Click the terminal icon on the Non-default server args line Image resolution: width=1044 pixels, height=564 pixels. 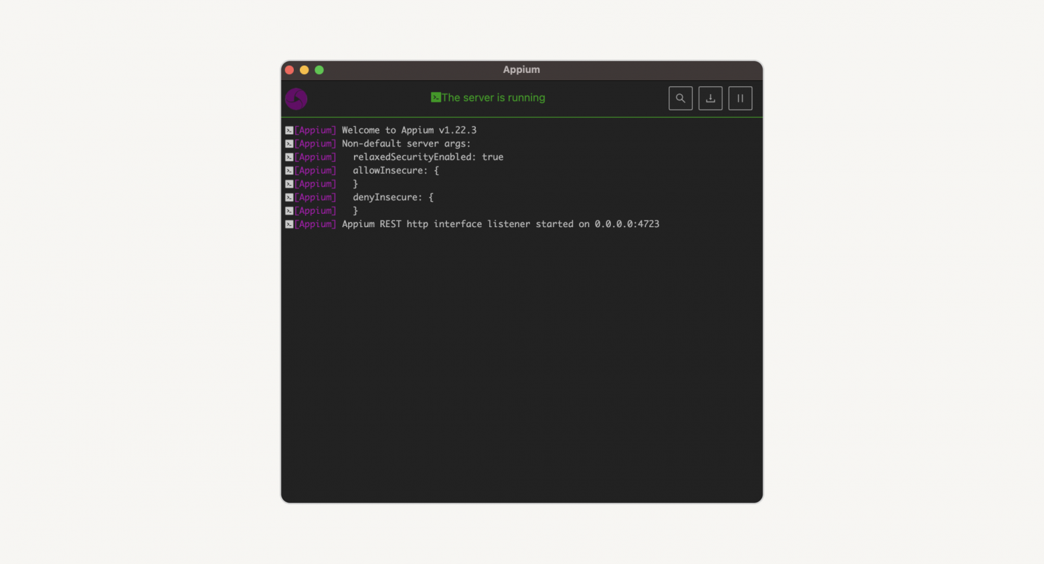point(289,144)
